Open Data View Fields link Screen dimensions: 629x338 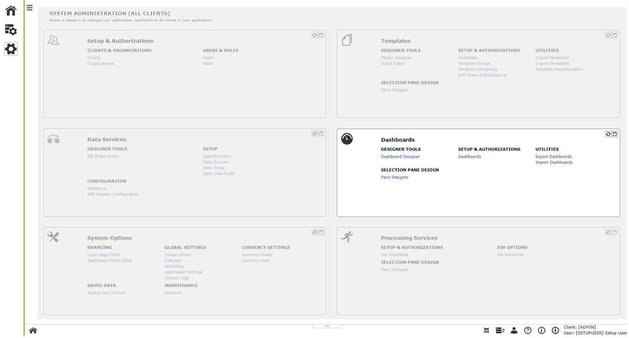[219, 173]
